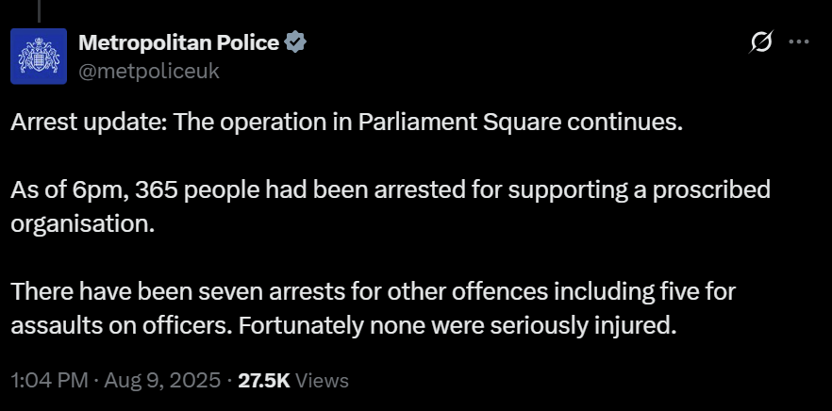
Task: Click the Aug 9, 2025 date
Action: pos(162,380)
